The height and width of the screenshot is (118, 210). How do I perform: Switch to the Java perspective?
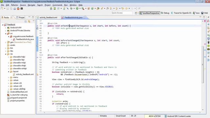(196, 13)
